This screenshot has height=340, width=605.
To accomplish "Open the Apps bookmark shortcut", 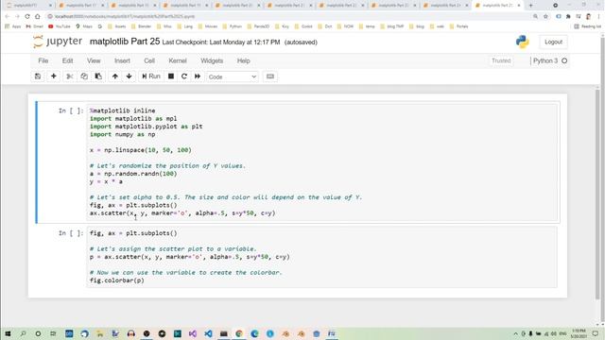I will (13, 26).
